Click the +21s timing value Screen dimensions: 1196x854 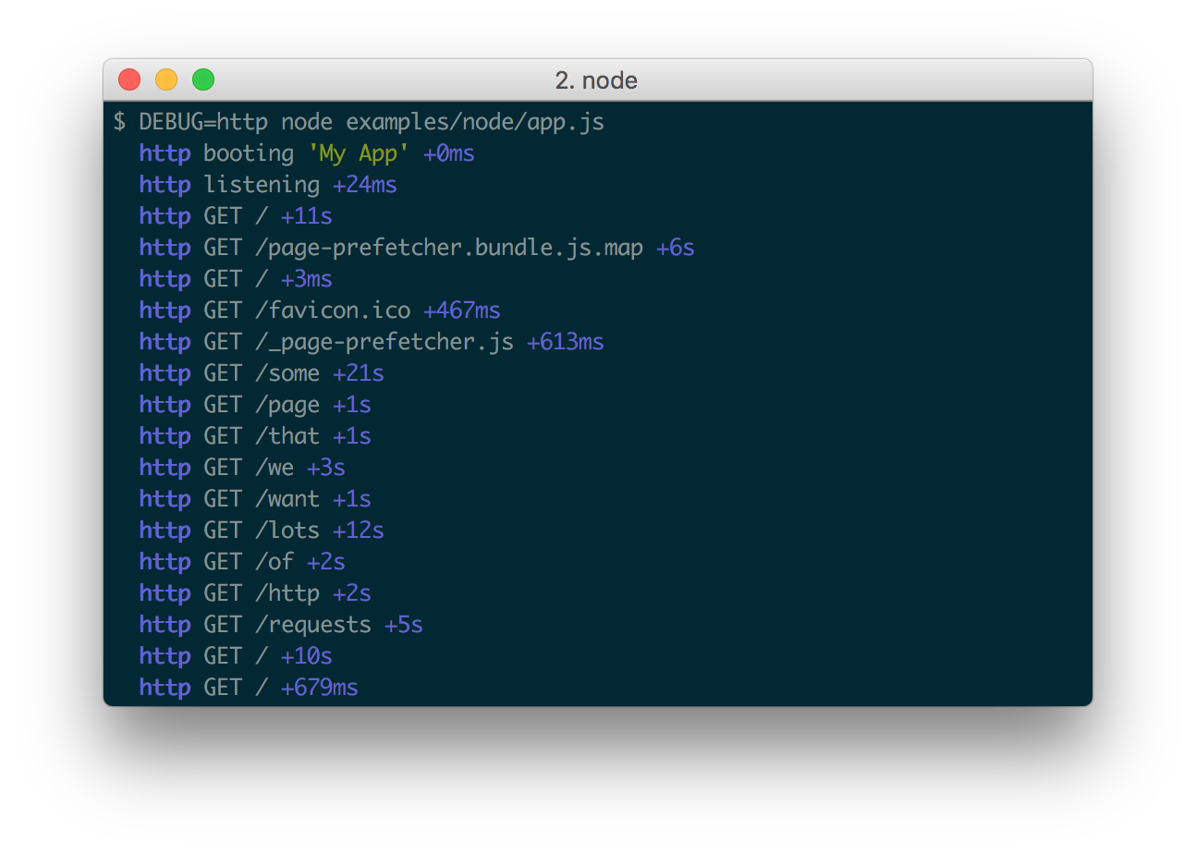(x=358, y=373)
